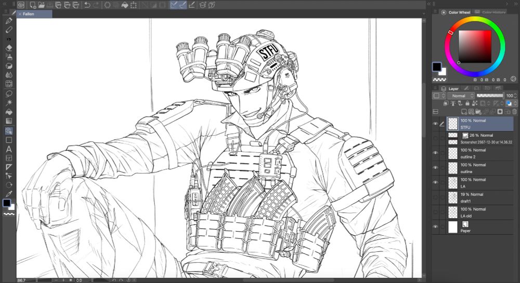Create a new canvas file

pyautogui.click(x=32, y=5)
